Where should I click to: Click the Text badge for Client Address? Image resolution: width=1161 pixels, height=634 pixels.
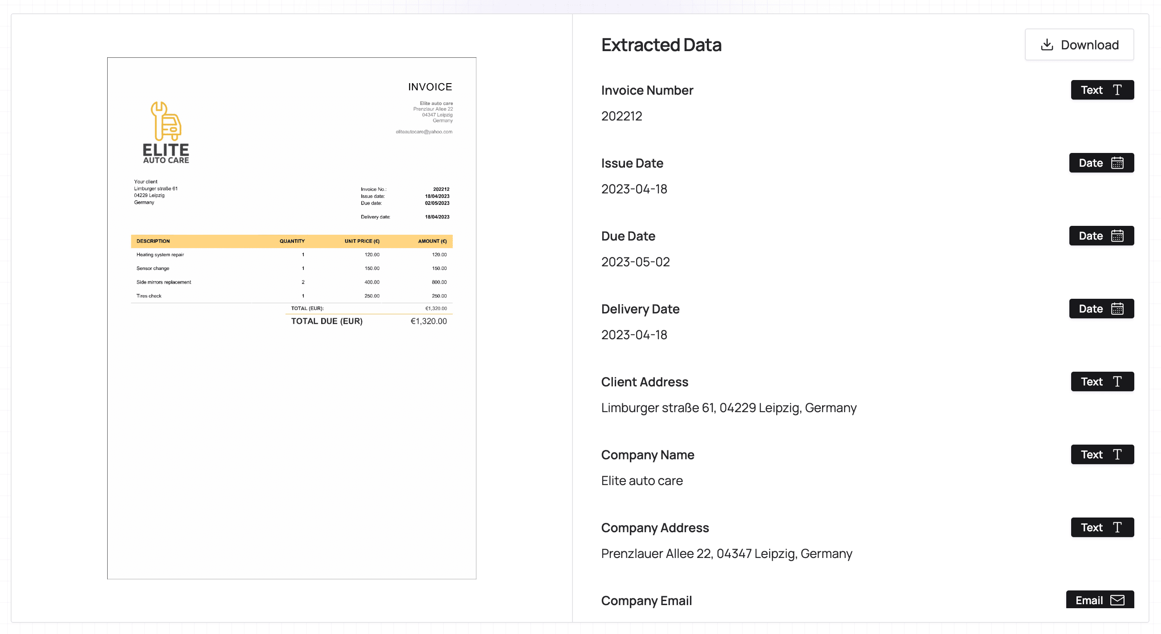pos(1102,382)
